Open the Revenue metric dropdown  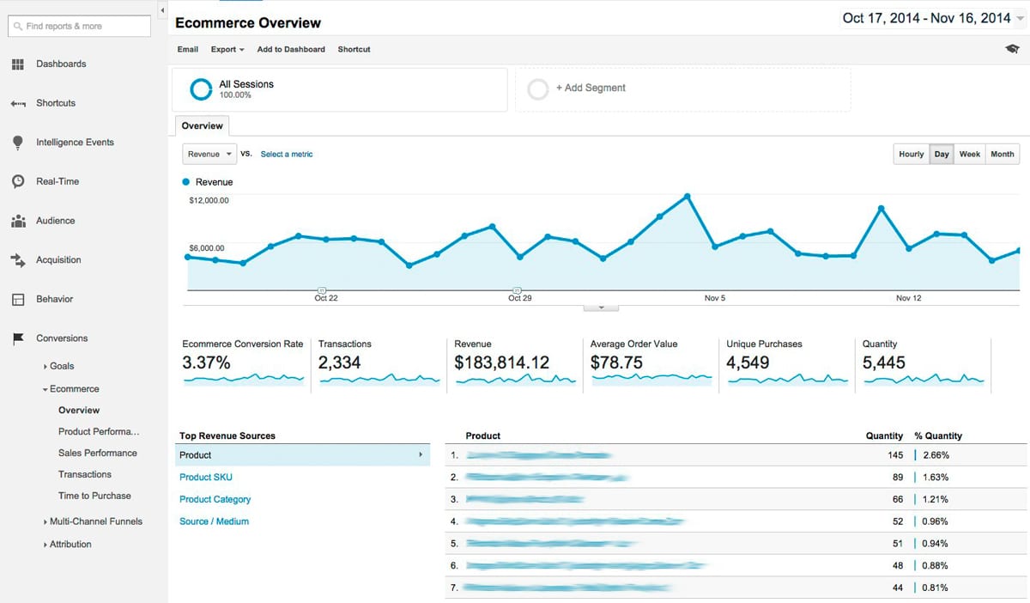(209, 154)
